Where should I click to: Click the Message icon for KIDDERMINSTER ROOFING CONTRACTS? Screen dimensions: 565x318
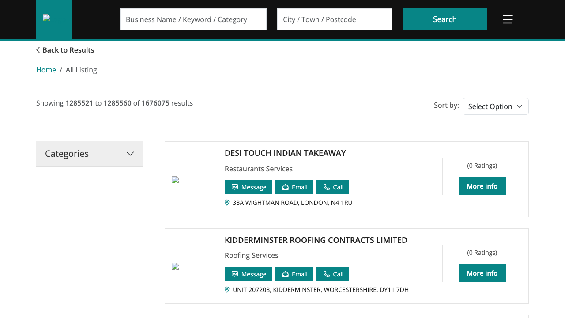pos(235,274)
